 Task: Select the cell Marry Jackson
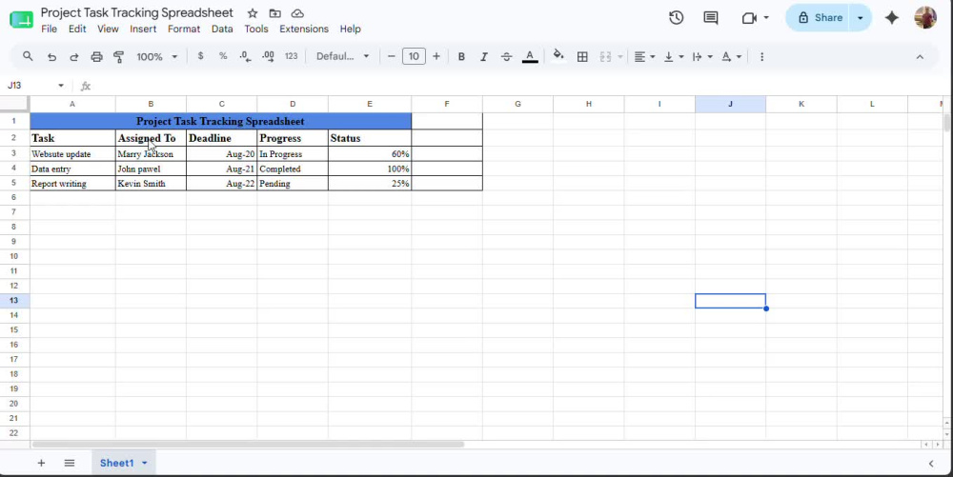(x=151, y=154)
